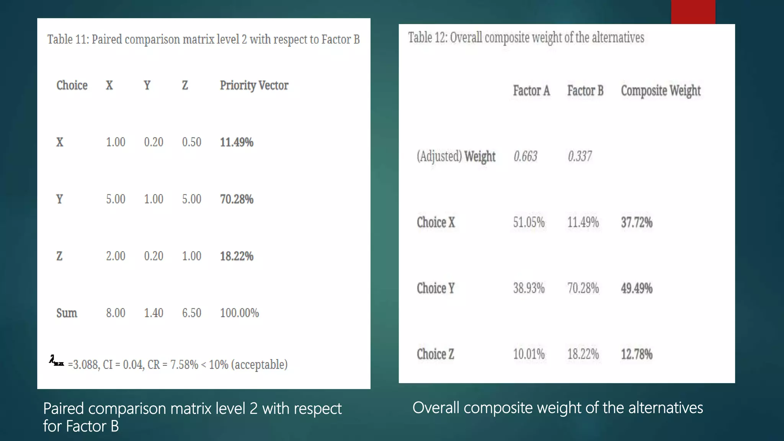
Task: Click the (Adjusted) Weight row label
Action: click(456, 157)
